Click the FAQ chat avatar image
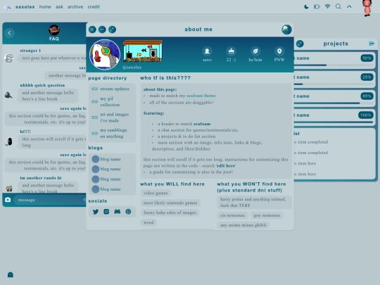 pos(54,30)
